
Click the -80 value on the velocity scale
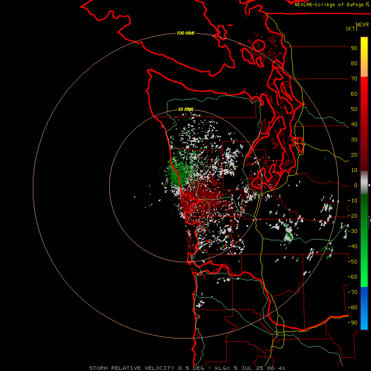pos(352,308)
